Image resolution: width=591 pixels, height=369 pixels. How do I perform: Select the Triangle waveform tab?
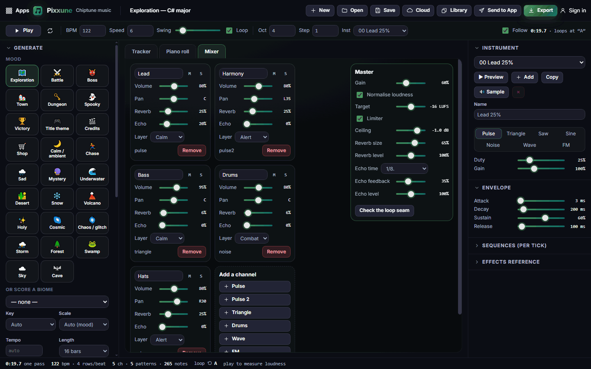(516, 134)
